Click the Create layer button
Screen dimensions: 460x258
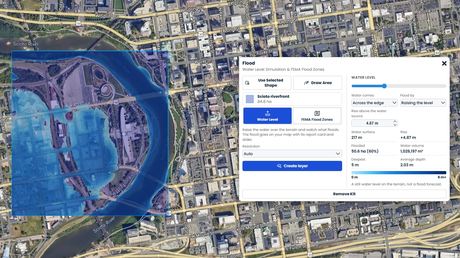(292, 166)
